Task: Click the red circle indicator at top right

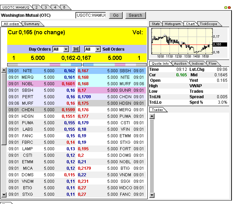Action: [229, 8]
